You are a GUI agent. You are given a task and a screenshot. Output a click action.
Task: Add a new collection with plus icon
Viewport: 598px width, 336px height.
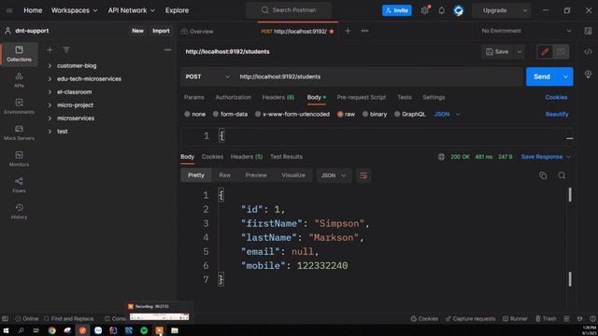pyautogui.click(x=50, y=49)
